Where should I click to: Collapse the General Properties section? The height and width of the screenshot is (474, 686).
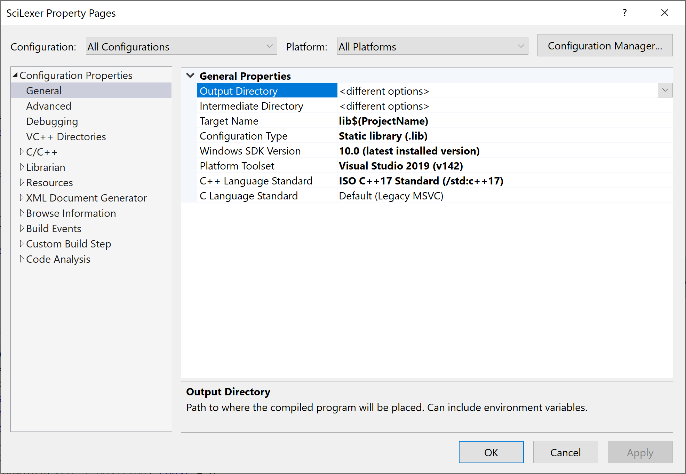pos(190,76)
